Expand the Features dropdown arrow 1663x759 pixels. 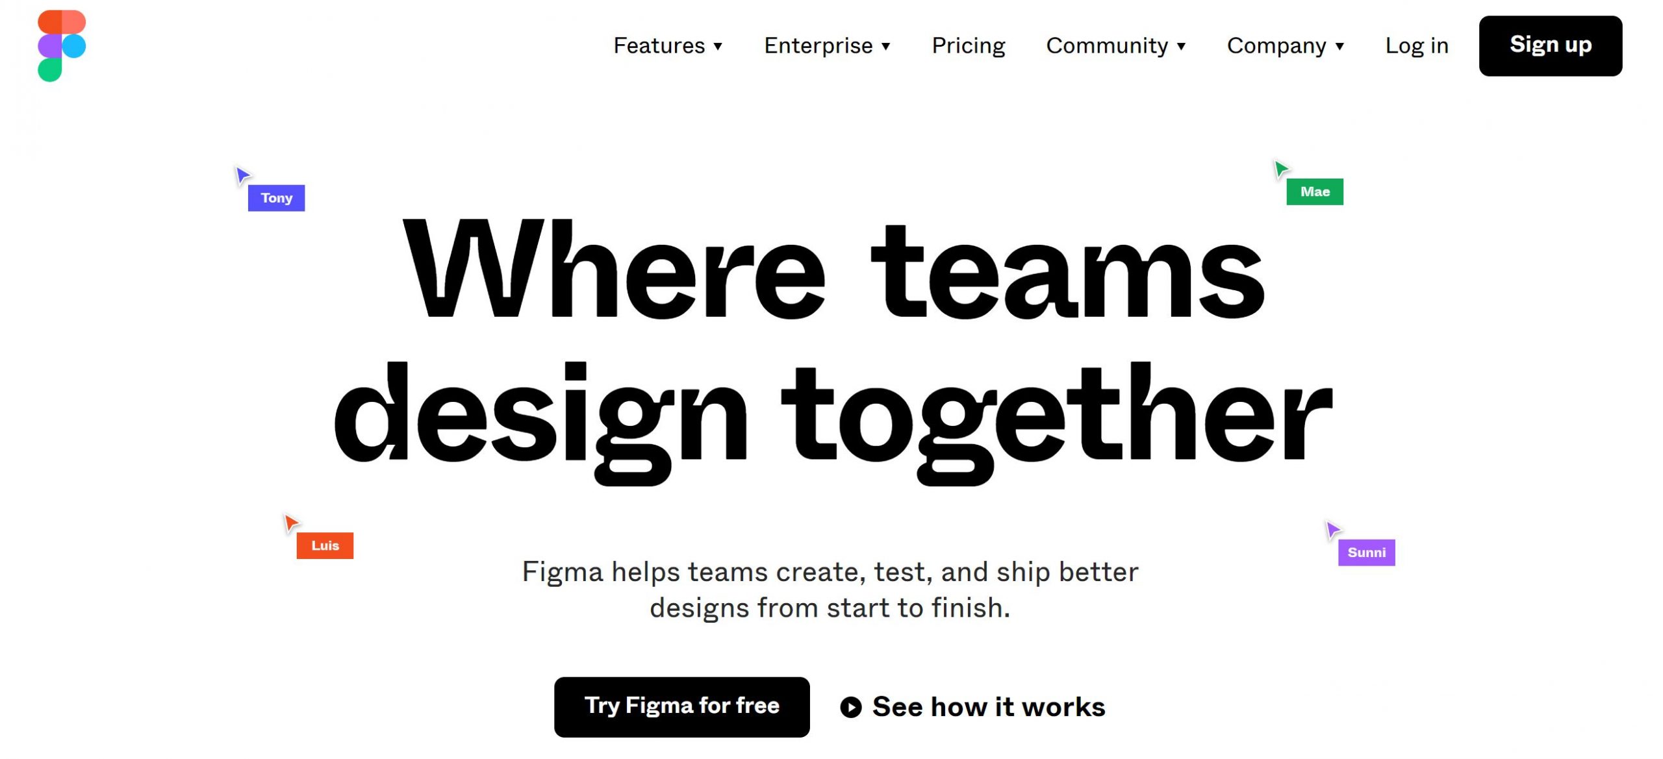pyautogui.click(x=718, y=47)
